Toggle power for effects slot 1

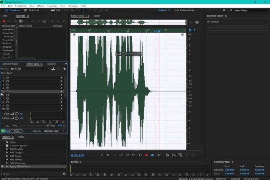(7, 78)
